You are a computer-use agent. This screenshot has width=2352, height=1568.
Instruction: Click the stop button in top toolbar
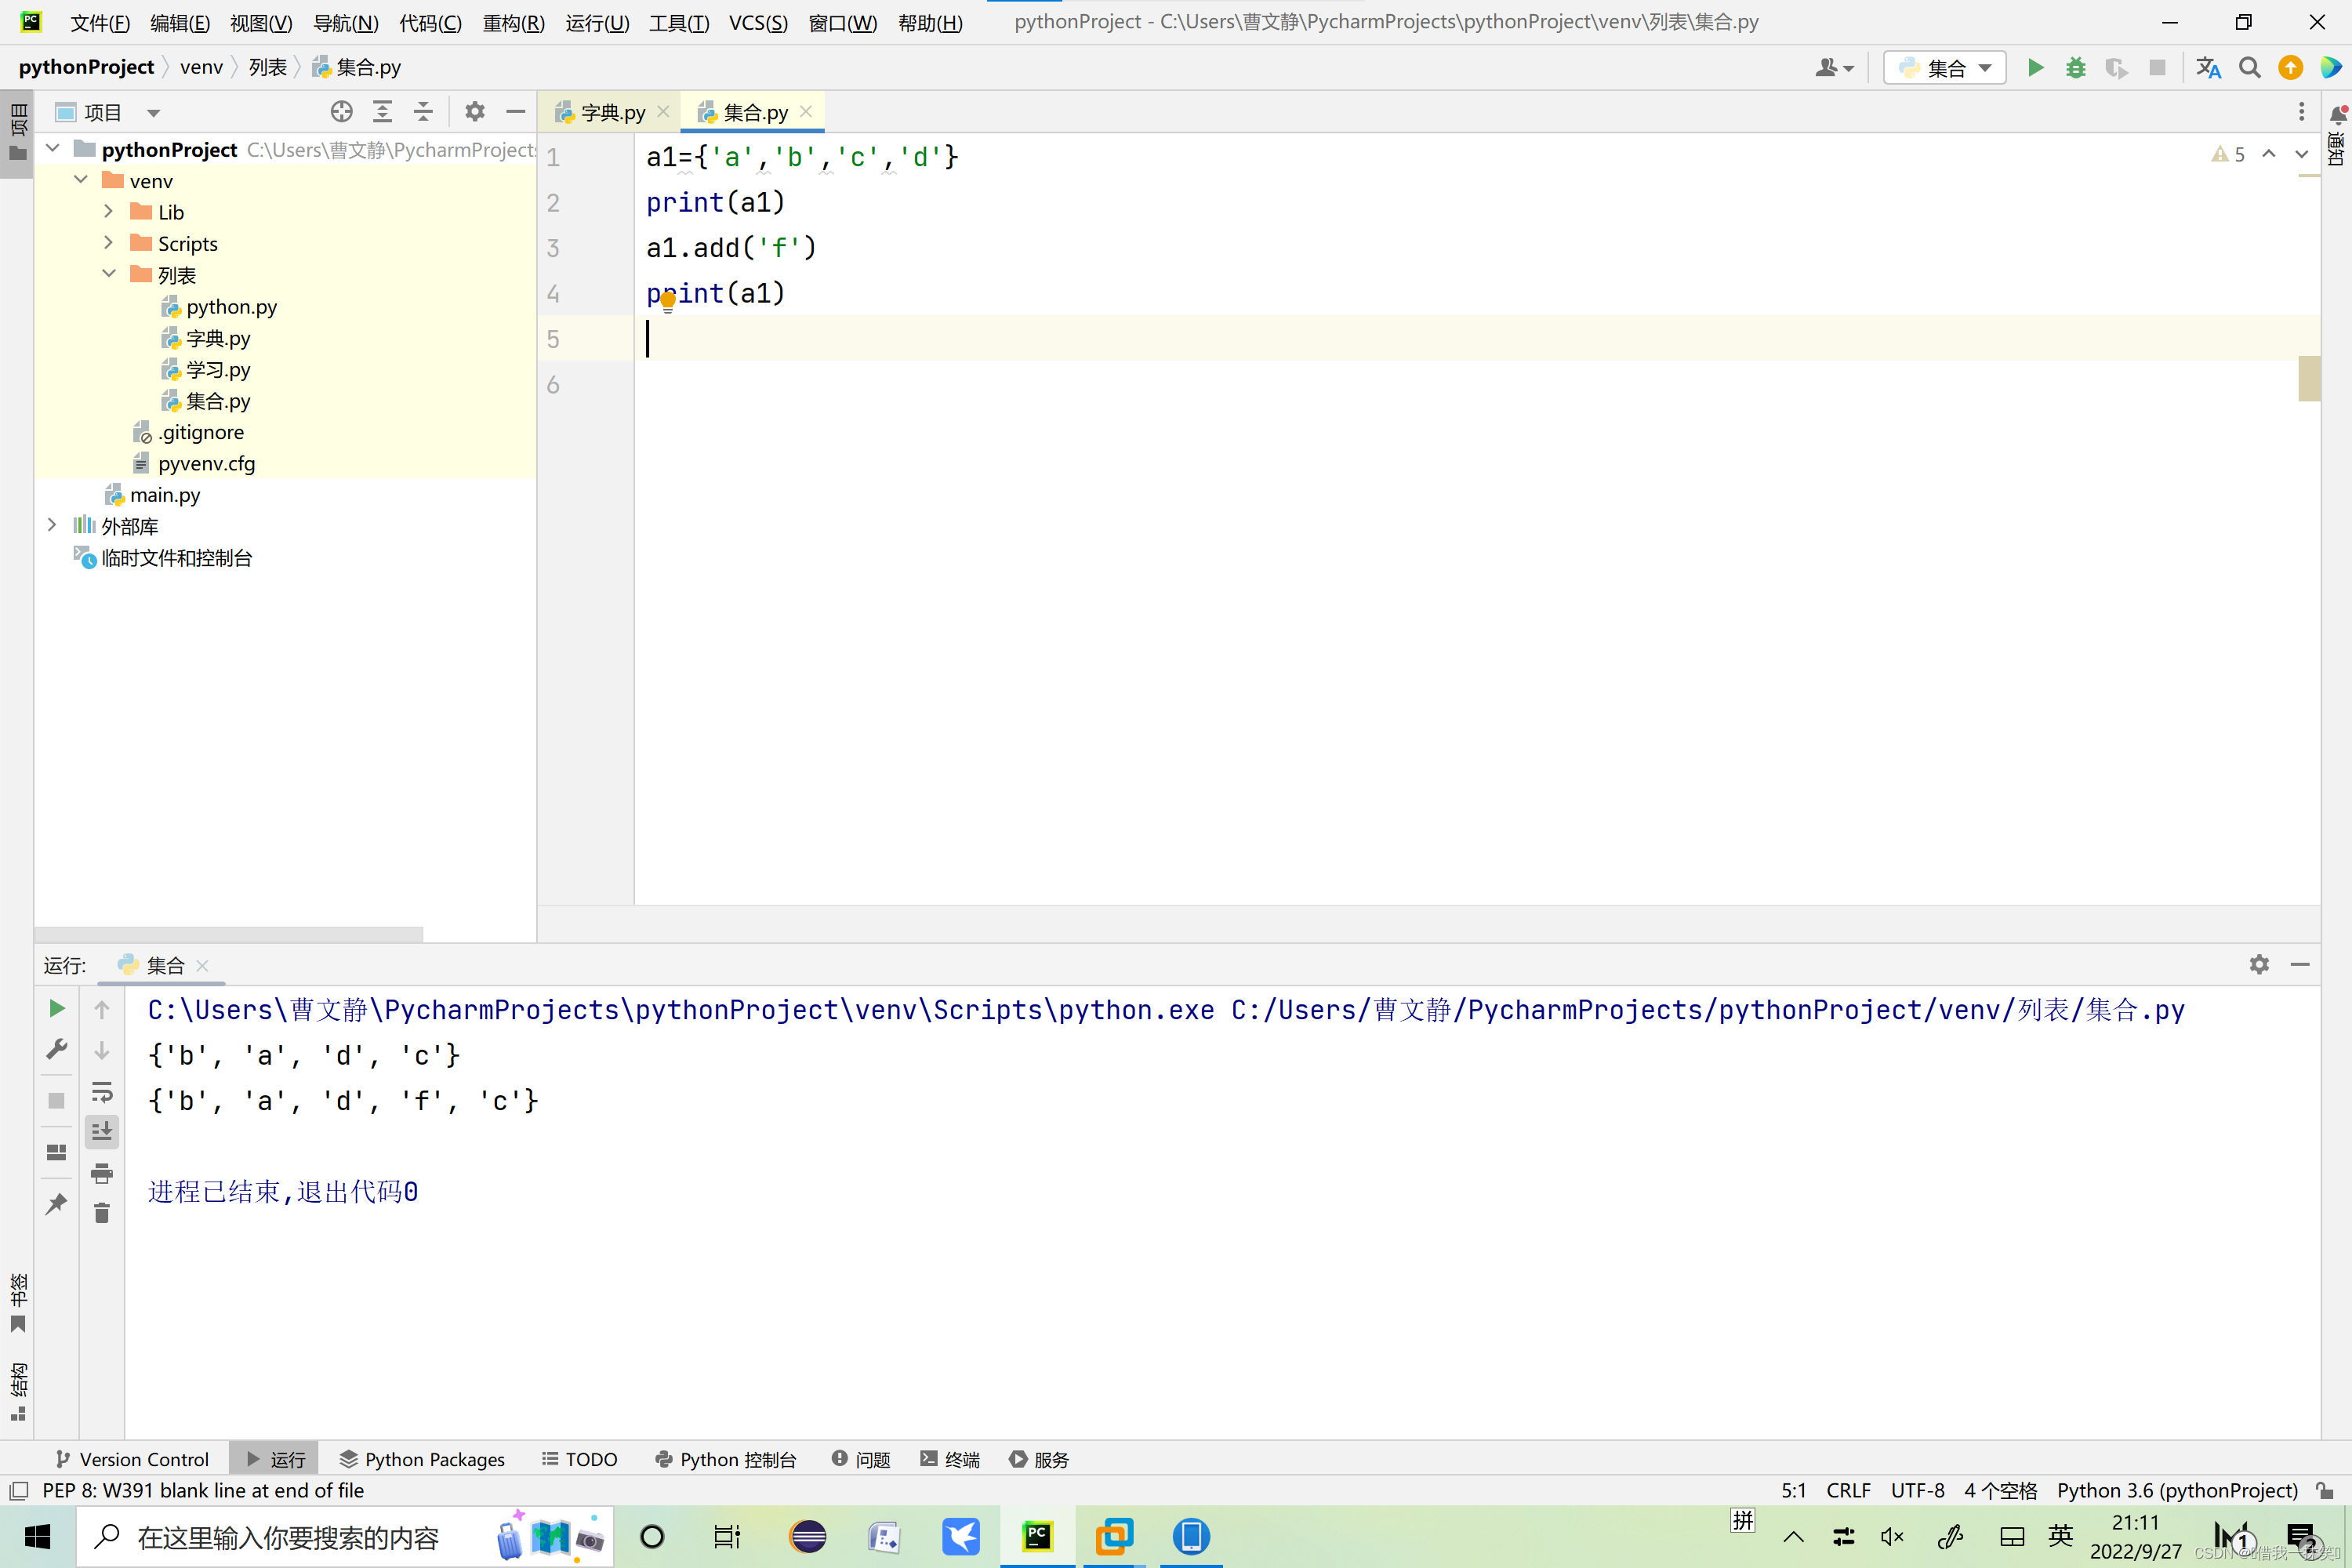click(2157, 67)
